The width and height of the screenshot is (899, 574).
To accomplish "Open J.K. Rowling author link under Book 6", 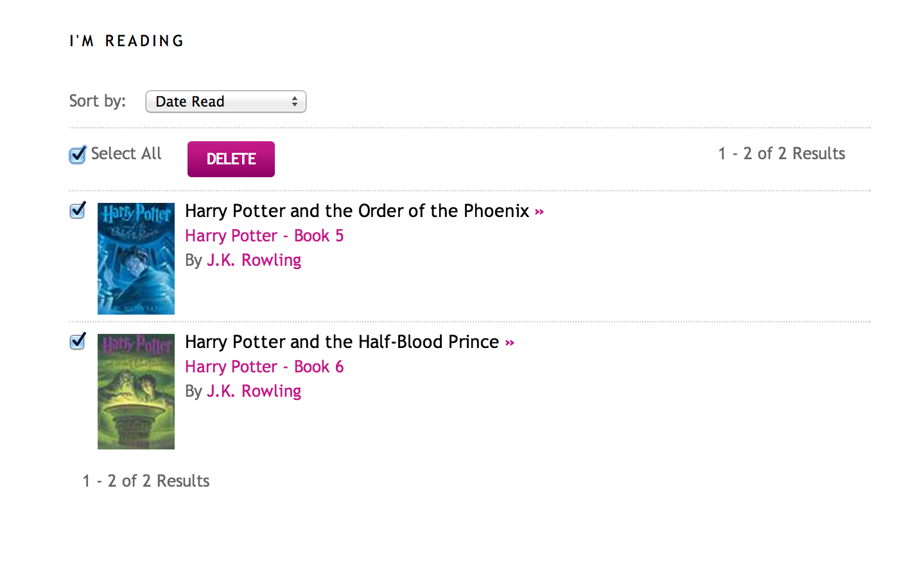I will (254, 391).
